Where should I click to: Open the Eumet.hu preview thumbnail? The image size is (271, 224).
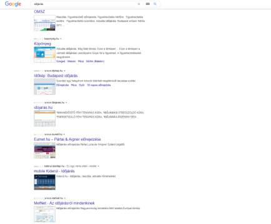tap(44, 151)
